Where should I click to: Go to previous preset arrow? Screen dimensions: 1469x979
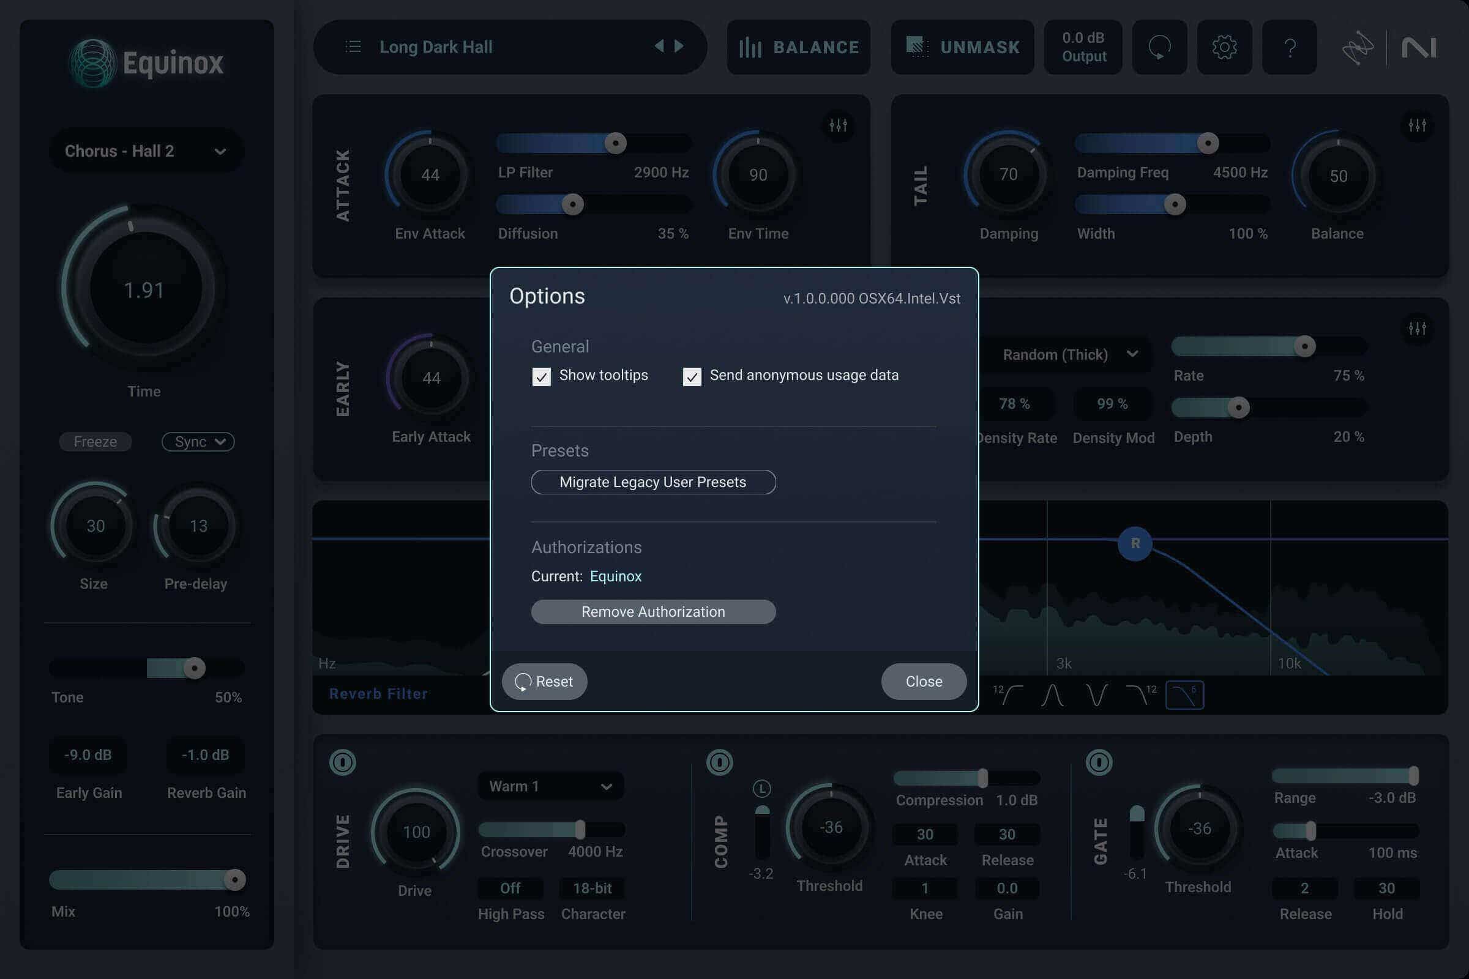[x=659, y=47]
